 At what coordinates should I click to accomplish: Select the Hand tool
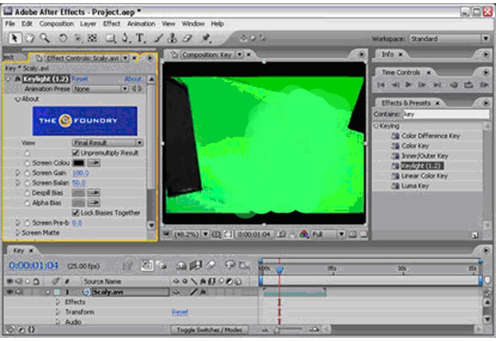click(x=29, y=38)
